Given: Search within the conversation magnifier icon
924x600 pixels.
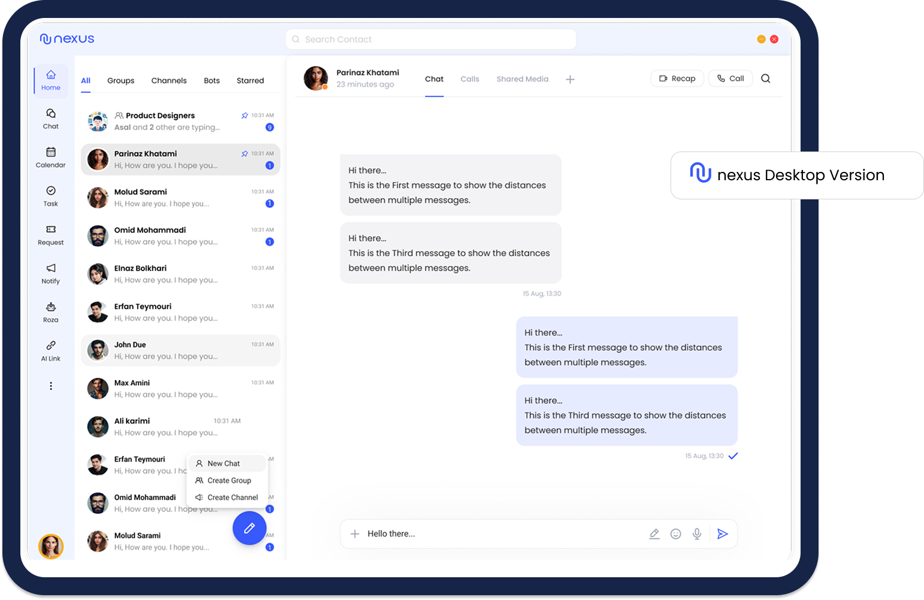Looking at the screenshot, I should (x=765, y=78).
